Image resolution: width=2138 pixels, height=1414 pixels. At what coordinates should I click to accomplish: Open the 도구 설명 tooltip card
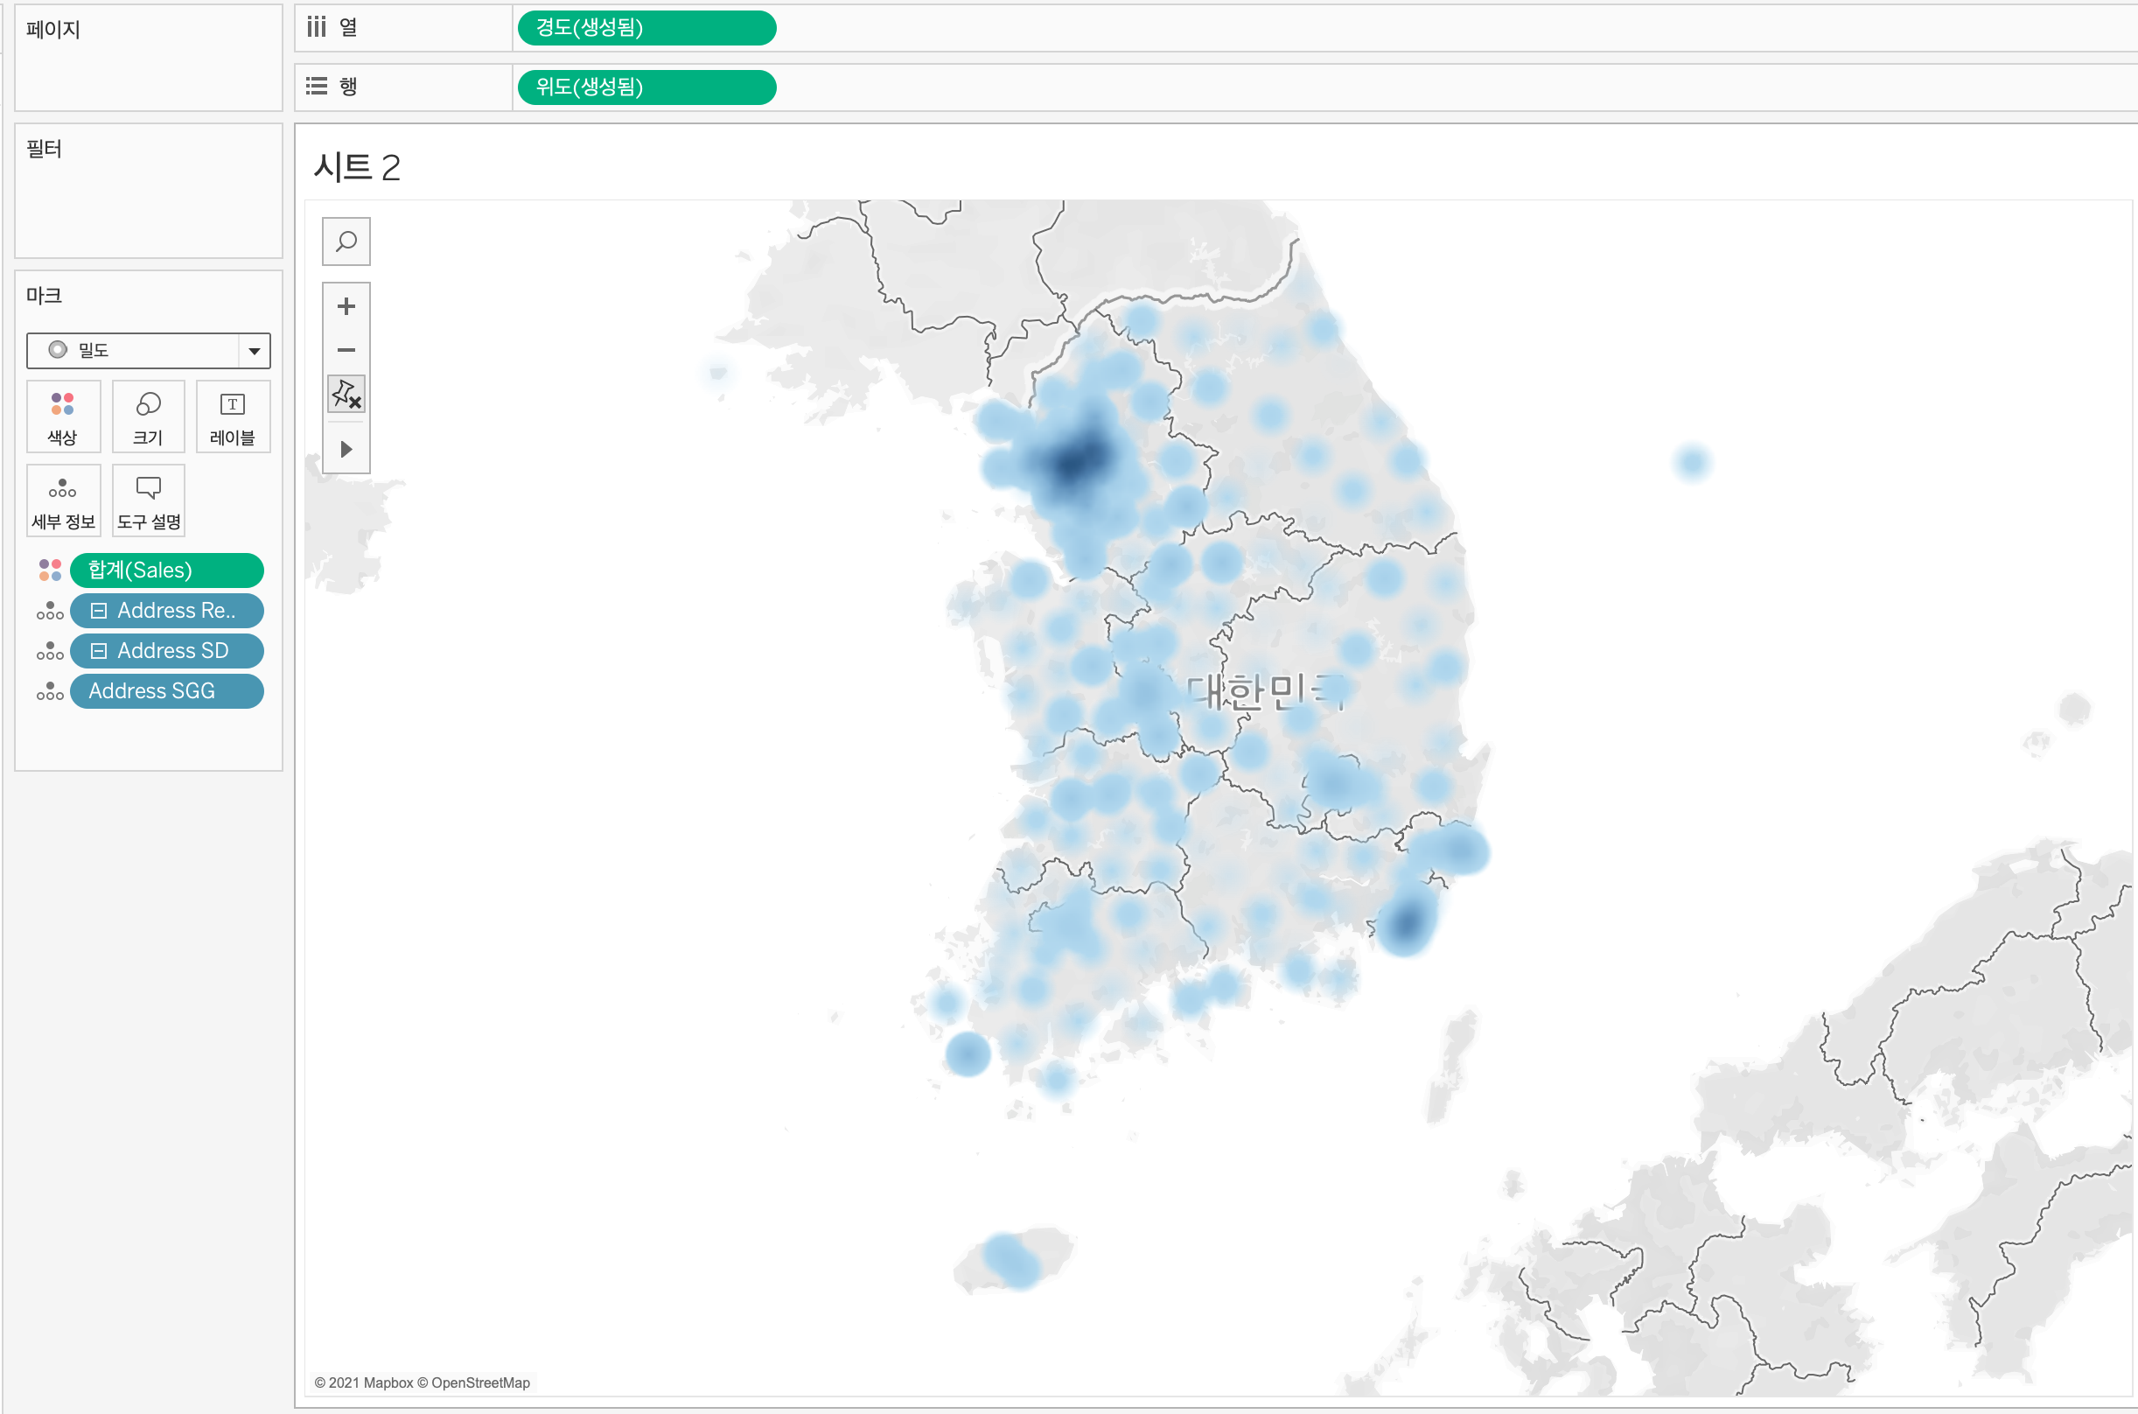coord(149,500)
